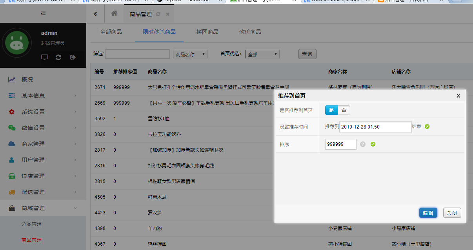Click the double-left arrow tab scroll icon

tap(95, 14)
